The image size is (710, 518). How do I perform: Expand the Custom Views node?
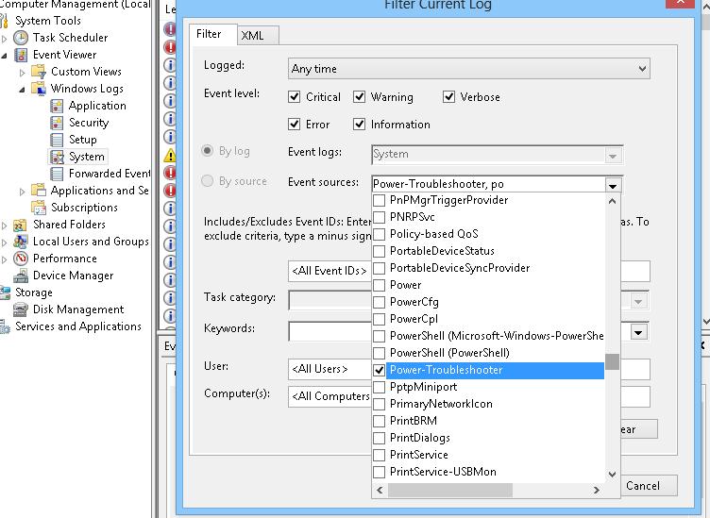tap(23, 73)
